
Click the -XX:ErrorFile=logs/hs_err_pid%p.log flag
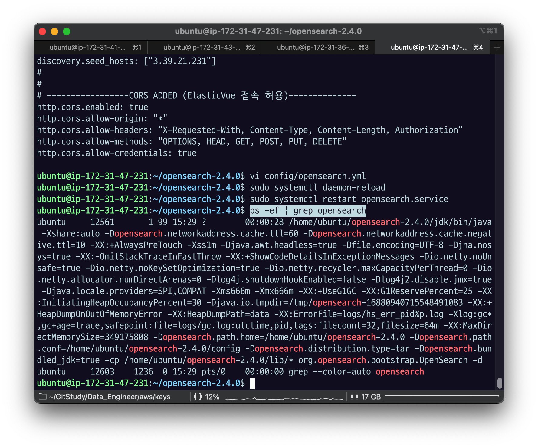359,314
